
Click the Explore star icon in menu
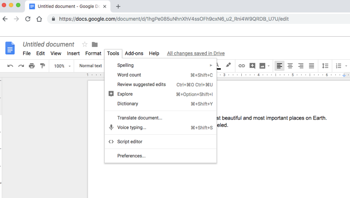111,93
